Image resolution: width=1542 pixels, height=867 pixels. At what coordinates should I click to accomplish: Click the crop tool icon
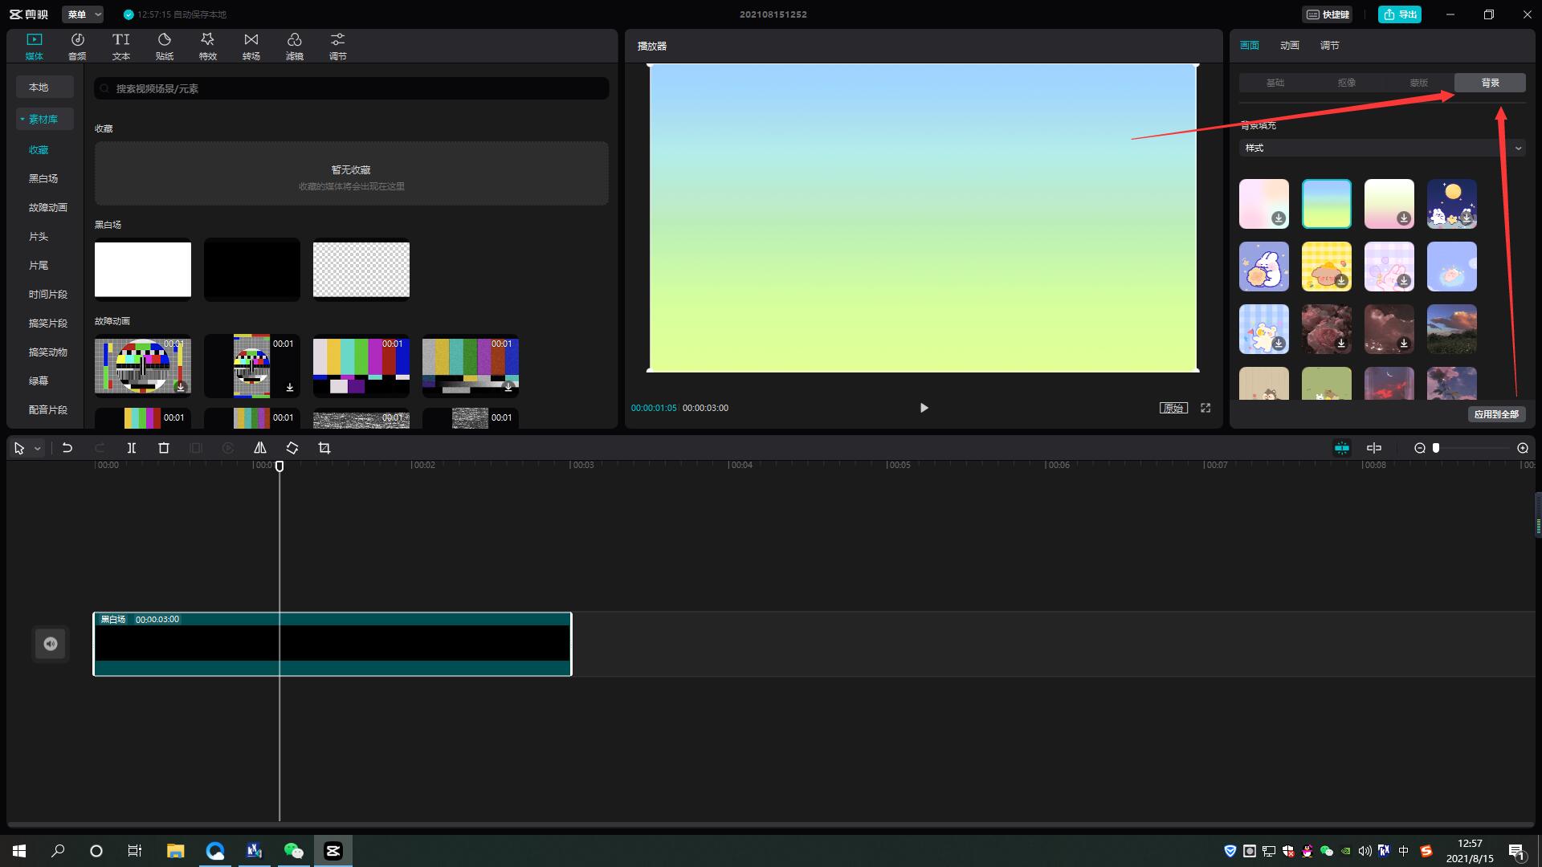pos(324,448)
